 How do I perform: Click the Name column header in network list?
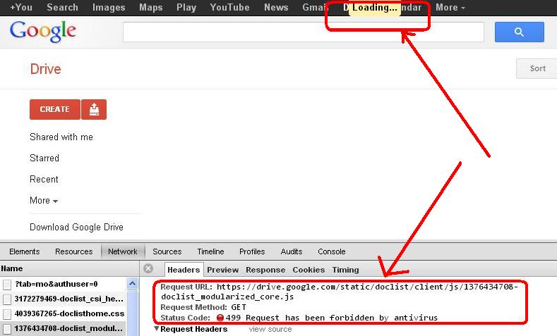coord(69,268)
